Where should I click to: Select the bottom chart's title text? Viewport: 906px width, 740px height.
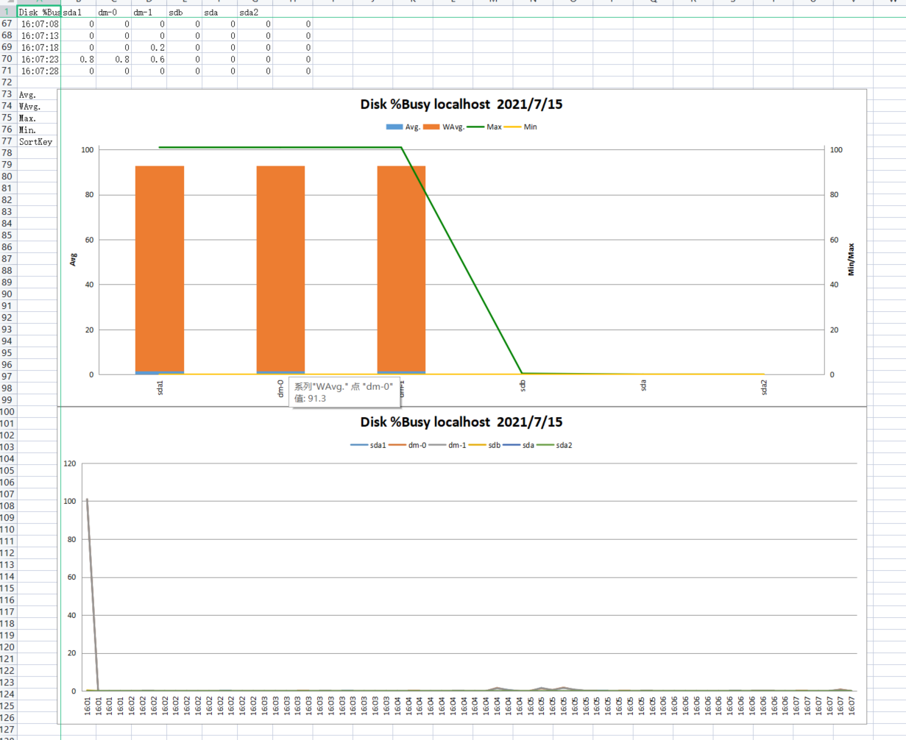click(x=461, y=422)
